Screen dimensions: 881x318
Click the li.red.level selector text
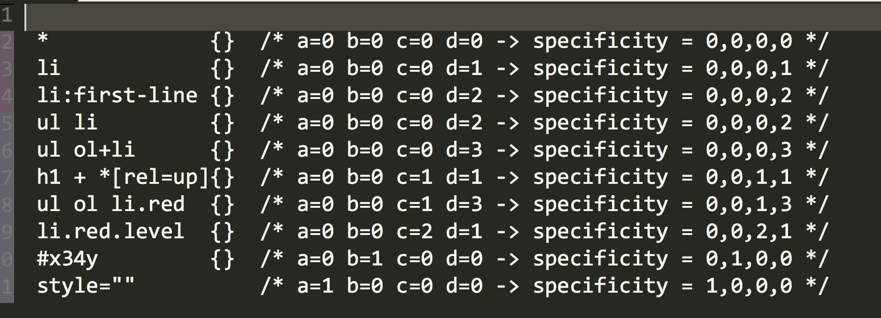point(110,232)
